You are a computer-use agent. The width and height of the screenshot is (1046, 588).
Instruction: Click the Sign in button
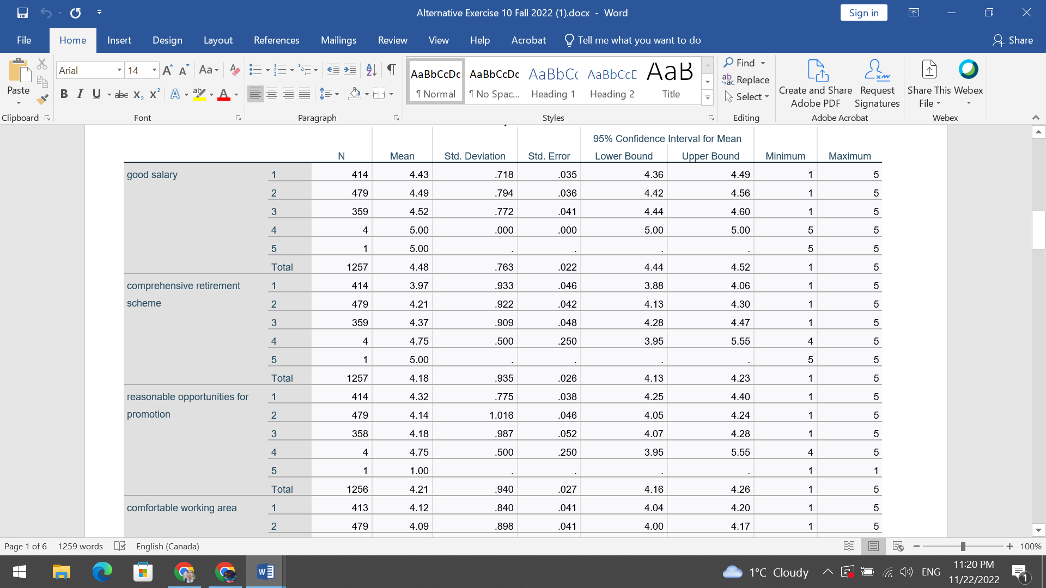pyautogui.click(x=863, y=13)
